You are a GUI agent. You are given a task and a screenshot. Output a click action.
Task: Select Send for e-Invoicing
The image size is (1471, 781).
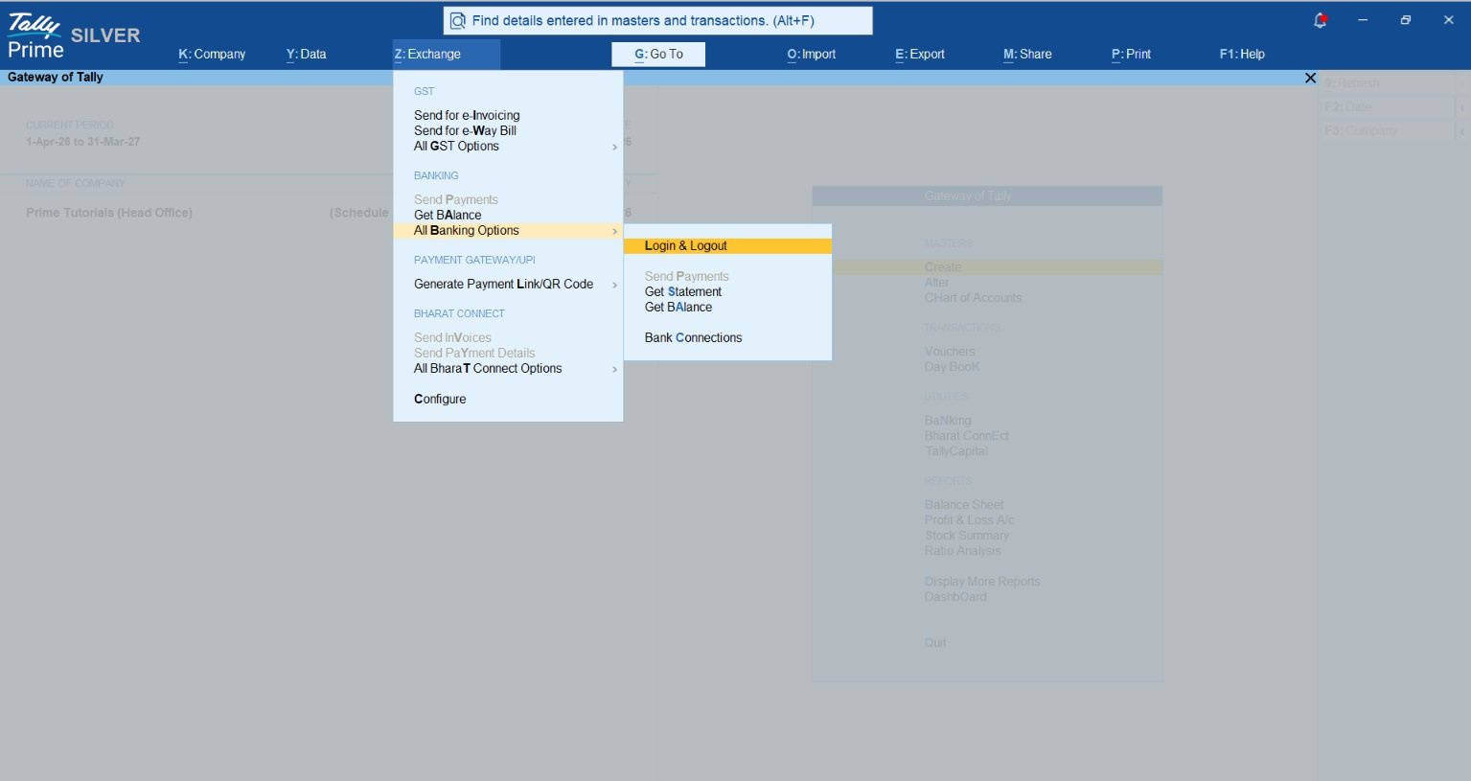point(467,115)
